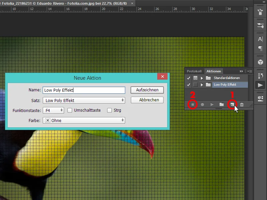Open the Aktionen panel flyout menu icon
The image size is (267, 200).
250,71
